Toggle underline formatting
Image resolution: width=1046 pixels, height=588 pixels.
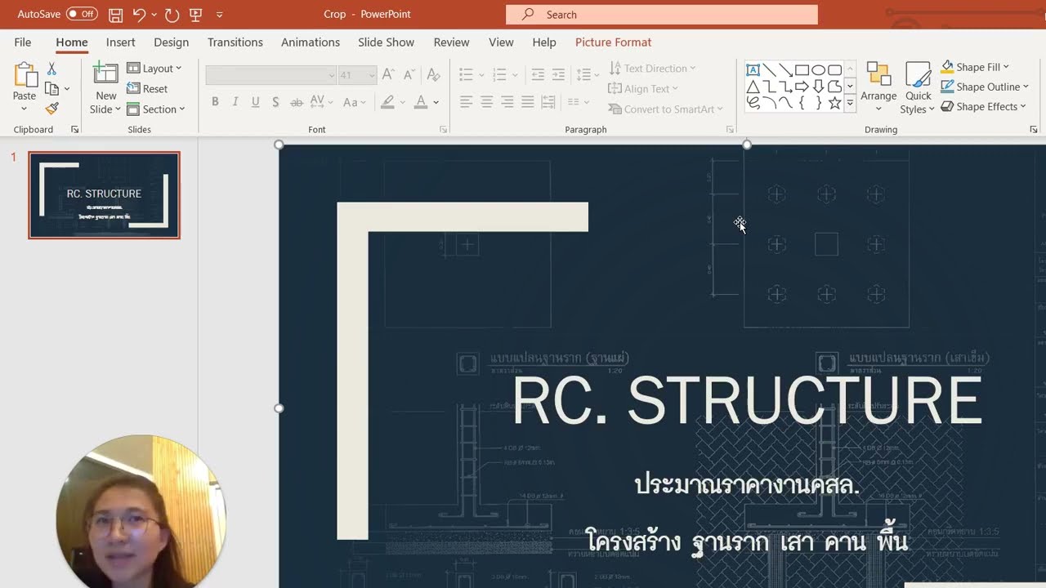(x=255, y=102)
